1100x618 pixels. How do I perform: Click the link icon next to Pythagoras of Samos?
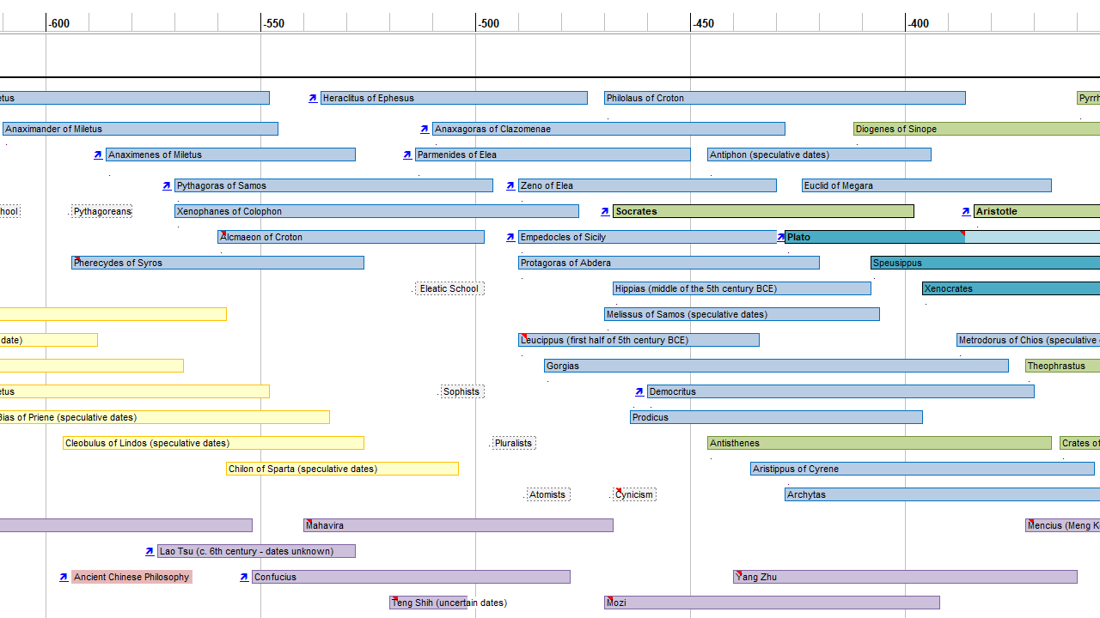point(167,186)
